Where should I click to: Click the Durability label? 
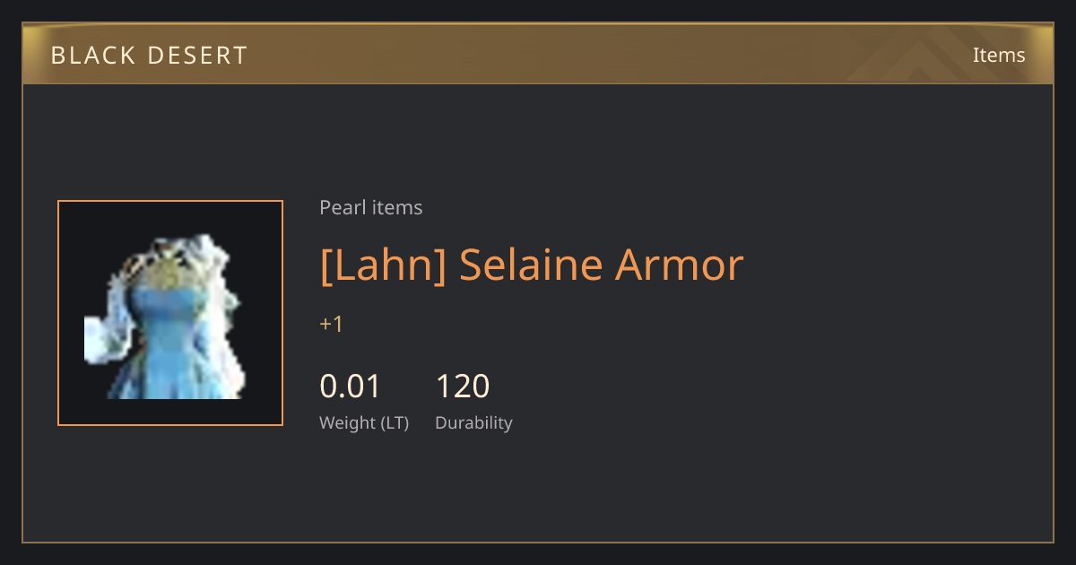tap(473, 423)
